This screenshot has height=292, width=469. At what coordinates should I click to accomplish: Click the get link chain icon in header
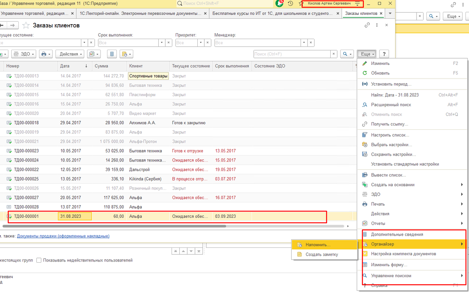click(367, 25)
